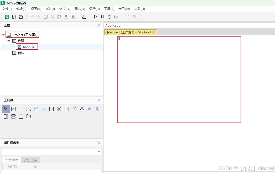
Task: Select the horizontal spacing stripes icon
Action: 90,109
